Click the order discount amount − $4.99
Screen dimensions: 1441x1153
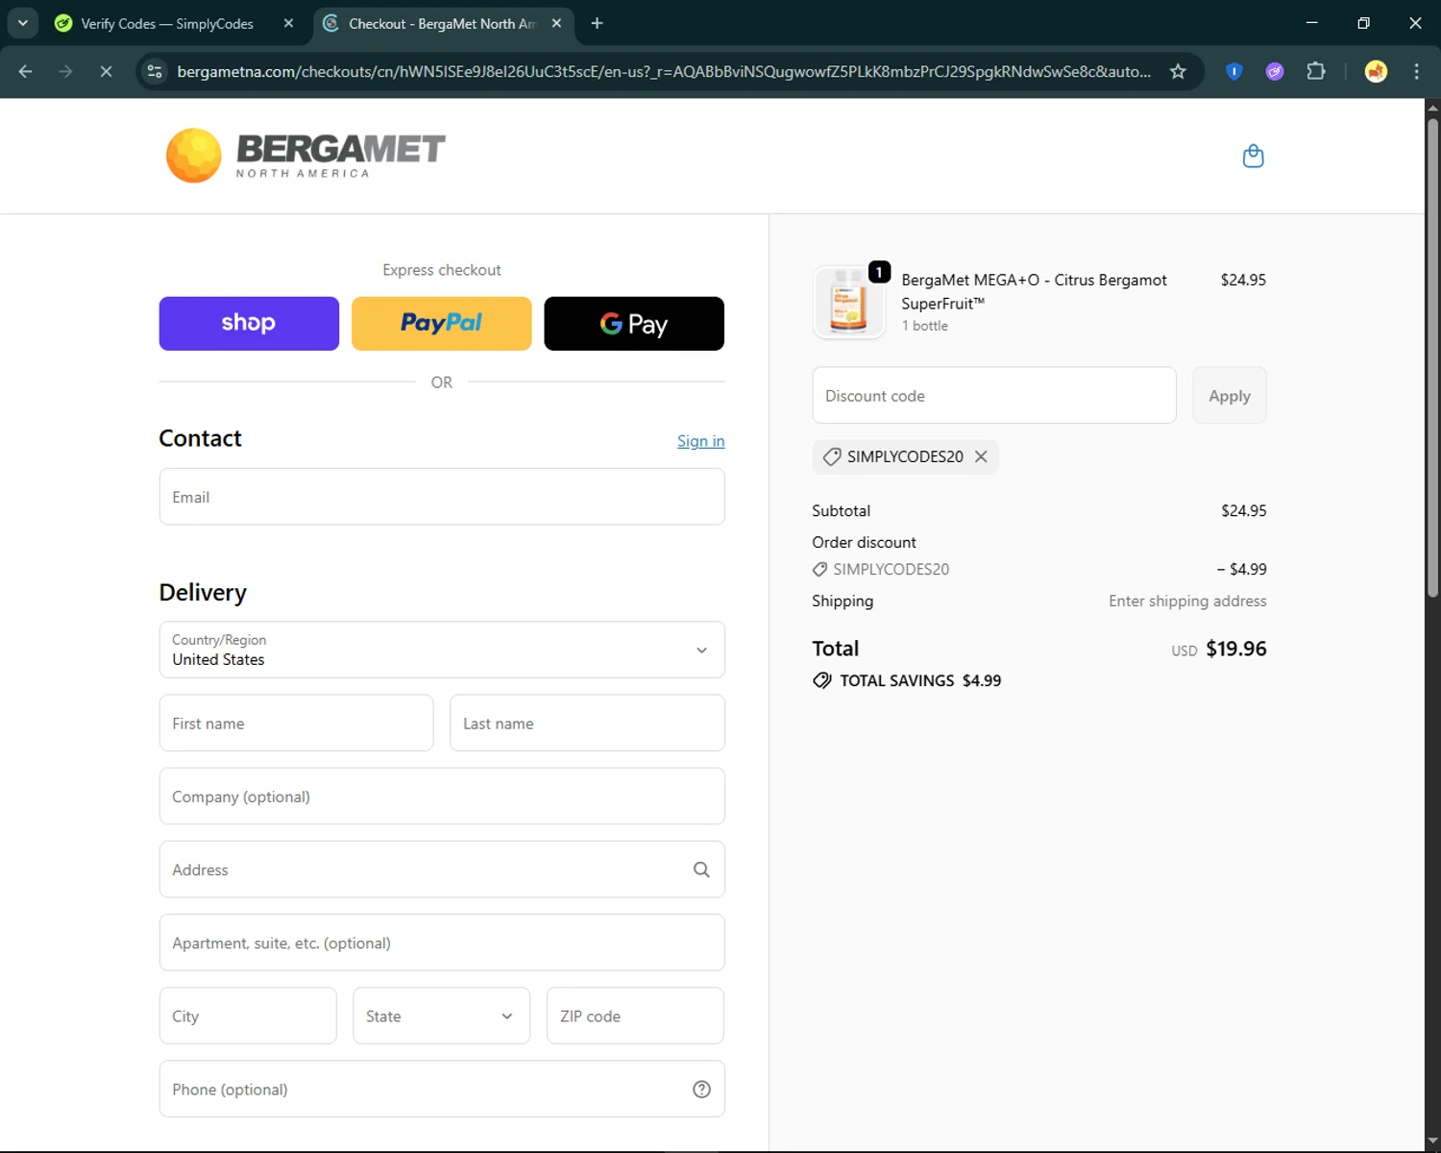coord(1241,569)
